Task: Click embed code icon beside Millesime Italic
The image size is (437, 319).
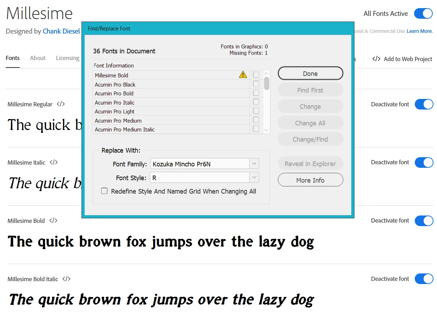Action: tap(54, 163)
